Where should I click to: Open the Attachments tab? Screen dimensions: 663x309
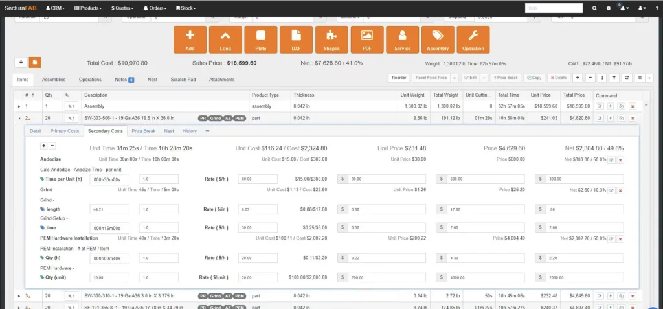[x=221, y=80]
